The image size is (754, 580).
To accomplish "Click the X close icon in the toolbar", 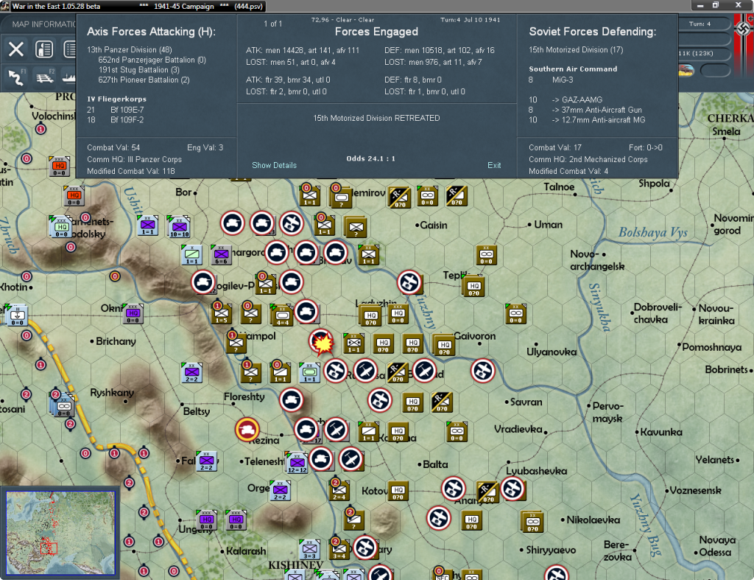I will [16, 49].
